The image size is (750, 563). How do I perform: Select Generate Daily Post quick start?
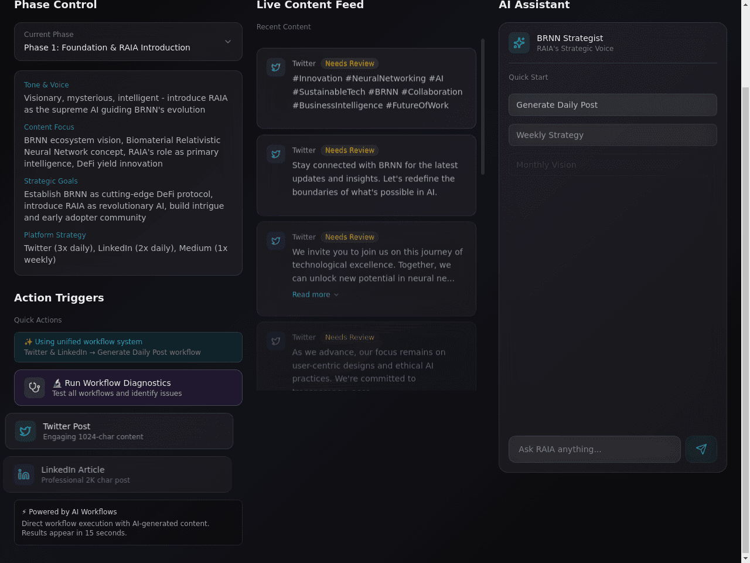613,105
